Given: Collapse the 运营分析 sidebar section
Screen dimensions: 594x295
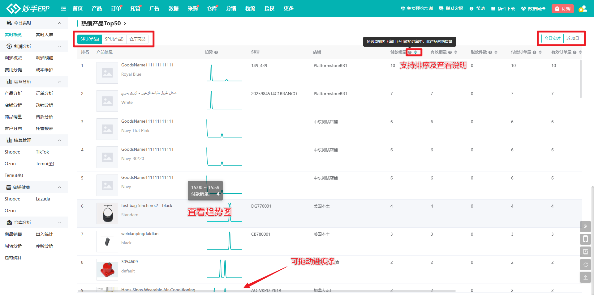Looking at the screenshot, I should point(59,82).
